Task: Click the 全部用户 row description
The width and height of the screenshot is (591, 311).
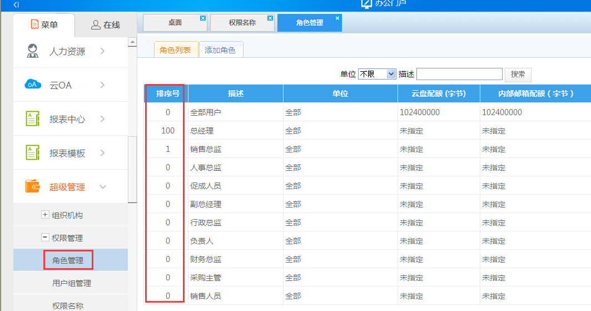Action: [205, 112]
